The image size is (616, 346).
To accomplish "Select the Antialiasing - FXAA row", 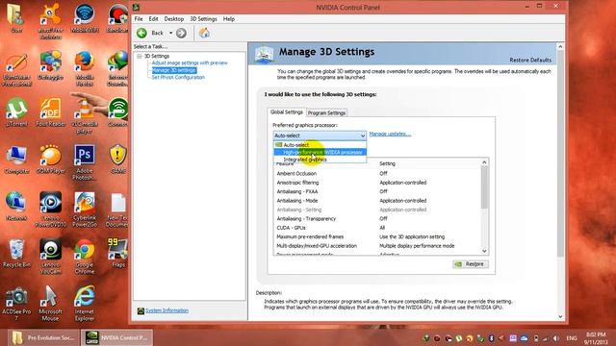I will 377,191.
